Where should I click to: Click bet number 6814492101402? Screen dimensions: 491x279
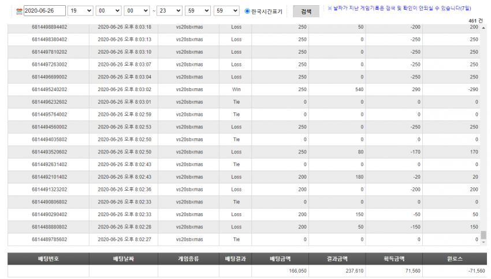50,177
